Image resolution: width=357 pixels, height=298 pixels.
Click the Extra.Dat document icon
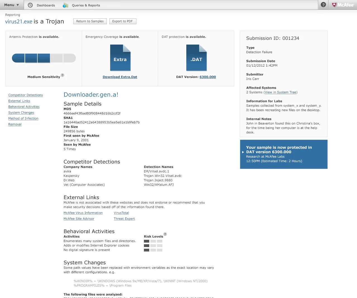coord(120,58)
